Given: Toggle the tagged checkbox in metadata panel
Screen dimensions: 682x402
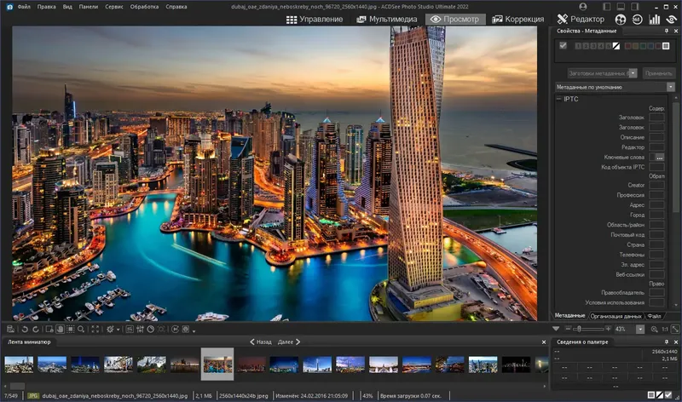Looking at the screenshot, I should coord(563,46).
